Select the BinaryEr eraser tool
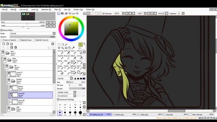Viewport: 217px width, 122px height. 67,57
